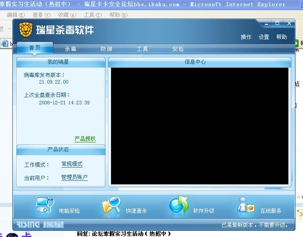This screenshot has width=303, height=237.
Task: Click the 快速查杀 text label
Action: click(x=136, y=211)
